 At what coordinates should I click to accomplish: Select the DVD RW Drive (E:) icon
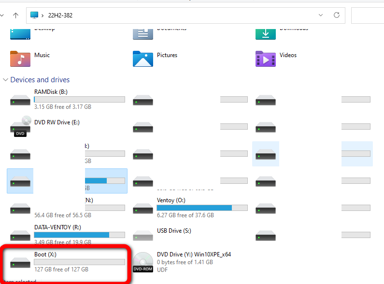tap(20, 127)
